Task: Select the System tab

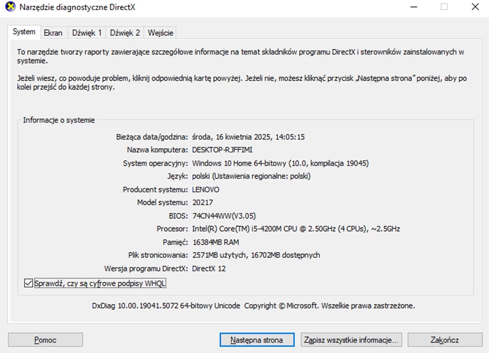Action: [24, 32]
